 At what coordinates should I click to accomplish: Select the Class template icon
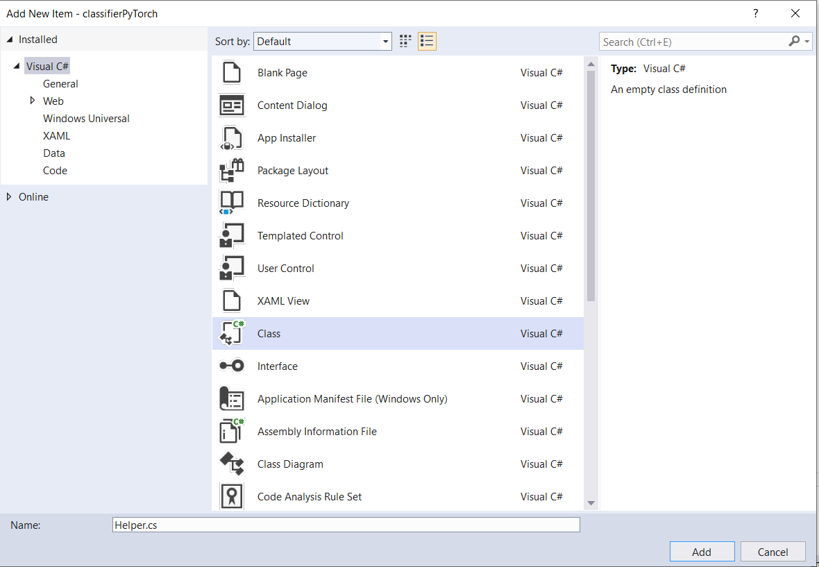click(x=231, y=332)
